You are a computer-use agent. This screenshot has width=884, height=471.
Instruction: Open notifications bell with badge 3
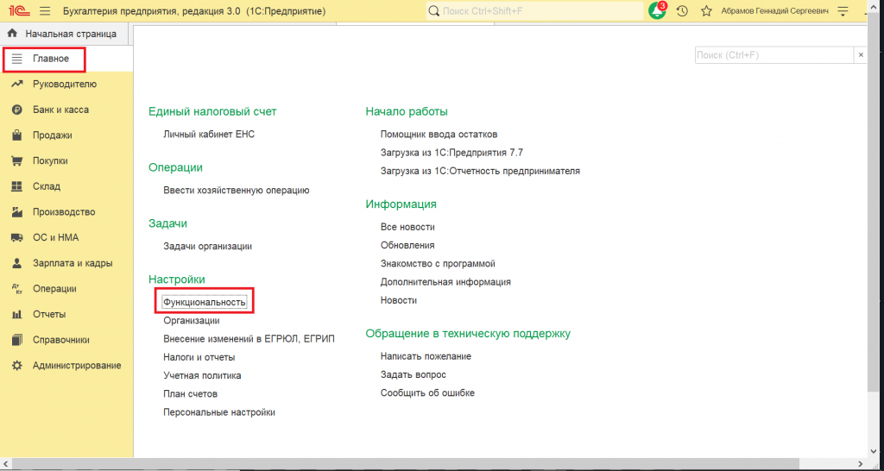click(x=657, y=10)
